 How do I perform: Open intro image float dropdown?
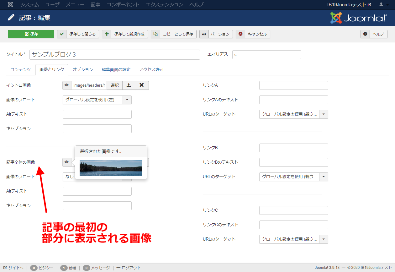click(x=97, y=100)
